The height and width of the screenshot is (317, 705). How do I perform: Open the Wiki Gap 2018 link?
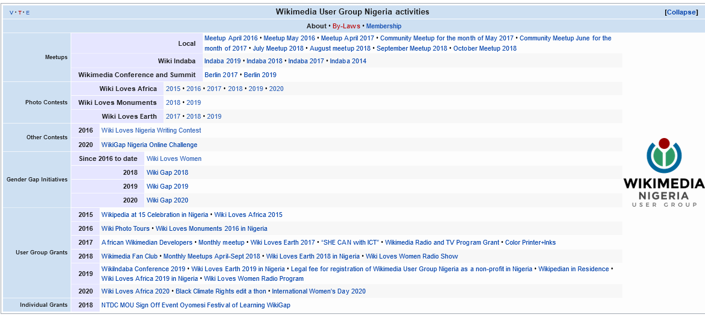[x=167, y=172]
